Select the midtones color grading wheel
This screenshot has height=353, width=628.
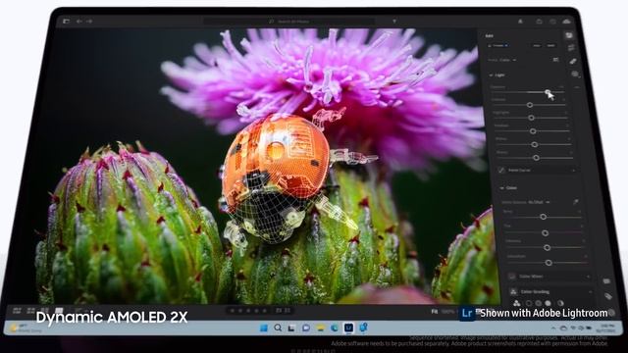[x=539, y=303]
